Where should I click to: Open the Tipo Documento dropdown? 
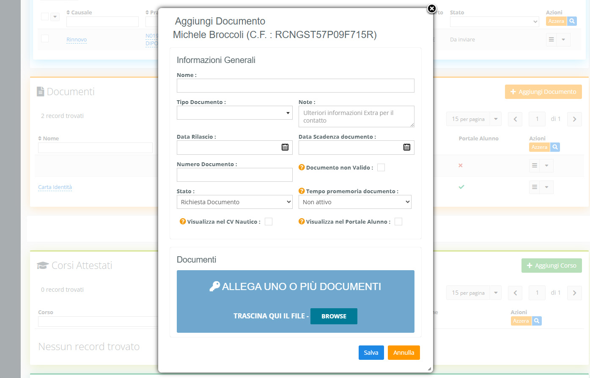[235, 113]
